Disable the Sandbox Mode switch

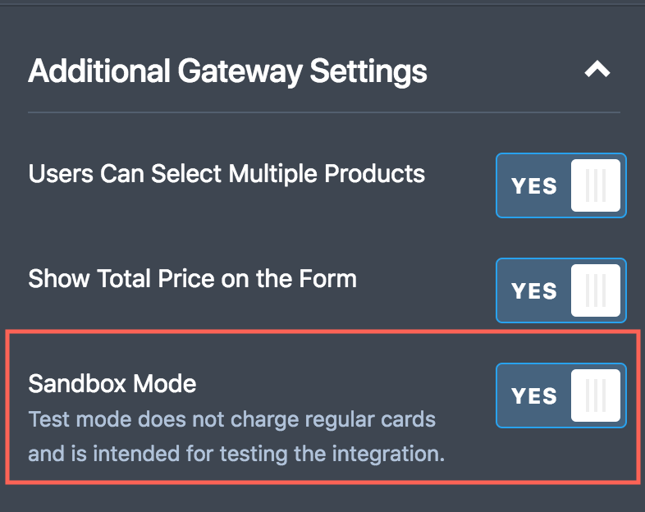pos(561,395)
